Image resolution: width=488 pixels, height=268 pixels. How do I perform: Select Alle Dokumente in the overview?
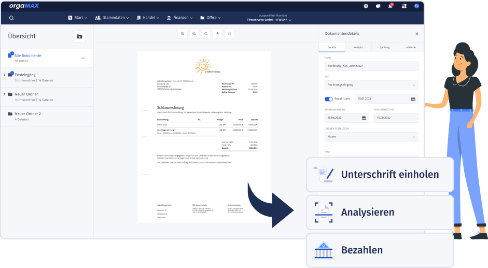(47, 58)
